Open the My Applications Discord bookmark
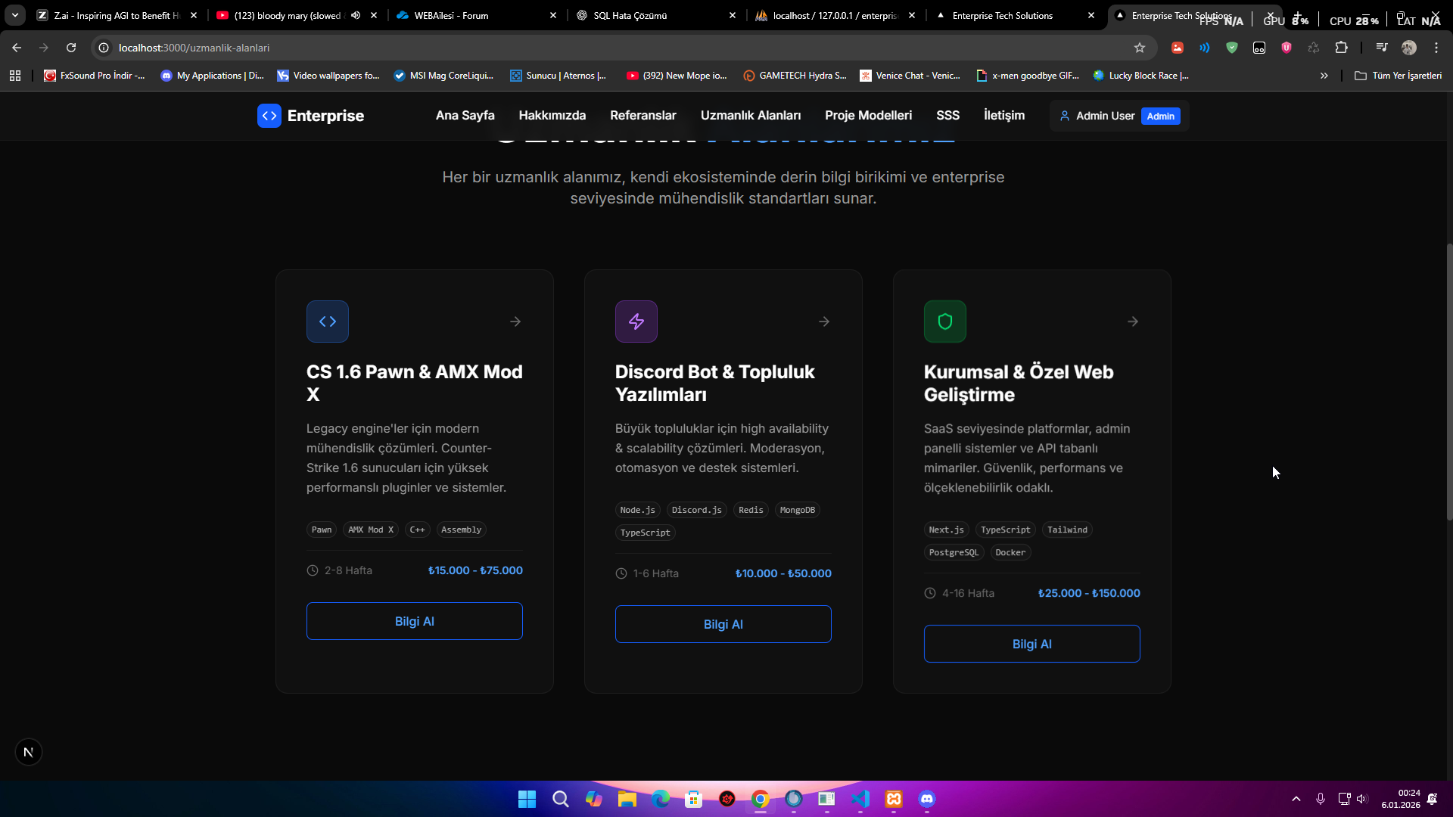This screenshot has width=1453, height=817. tap(212, 76)
